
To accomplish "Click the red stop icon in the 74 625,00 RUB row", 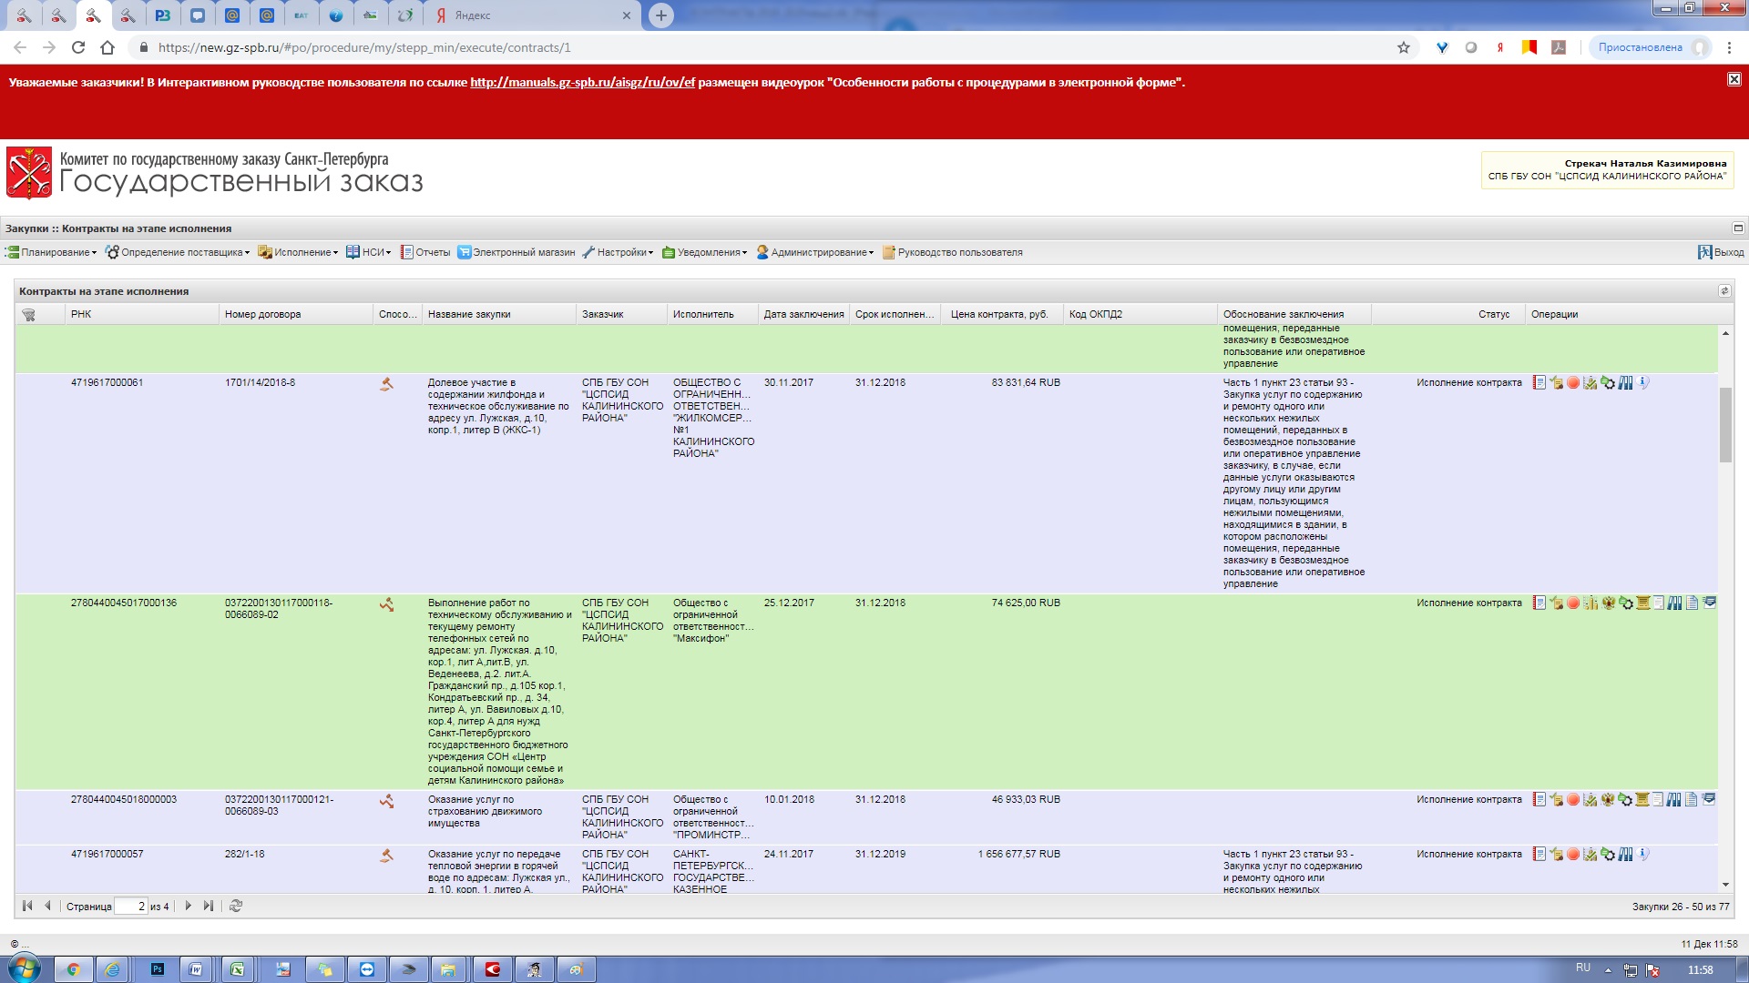I will pos(1573,603).
